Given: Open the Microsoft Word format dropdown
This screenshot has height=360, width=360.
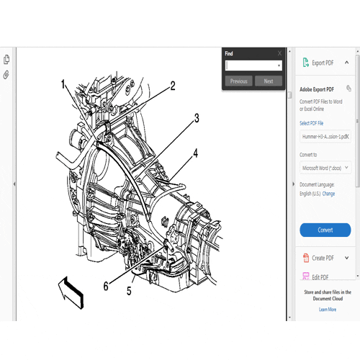Looking at the screenshot, I should [325, 168].
